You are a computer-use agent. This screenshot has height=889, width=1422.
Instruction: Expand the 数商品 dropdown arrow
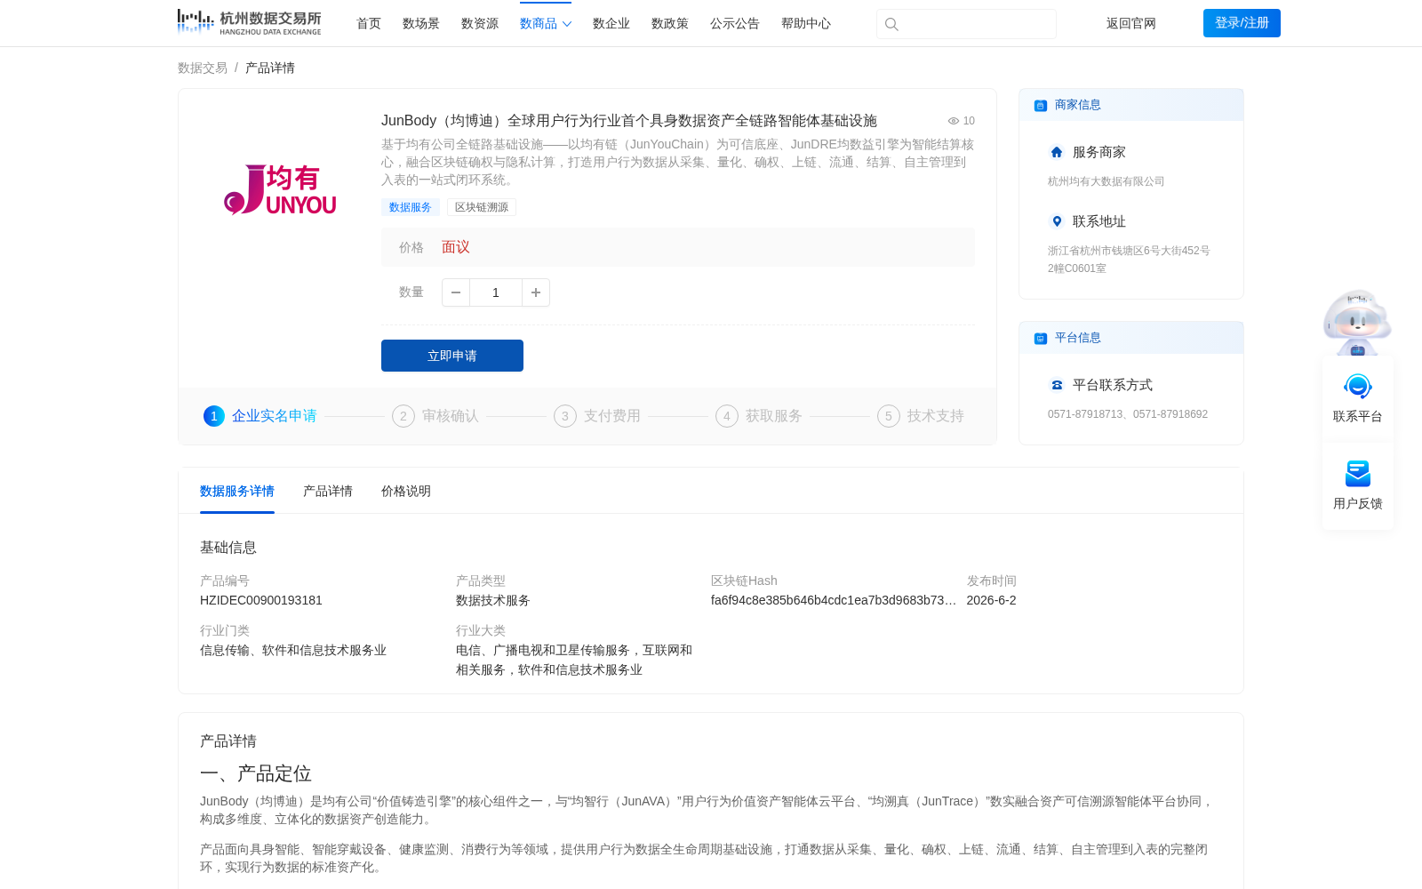(x=567, y=24)
